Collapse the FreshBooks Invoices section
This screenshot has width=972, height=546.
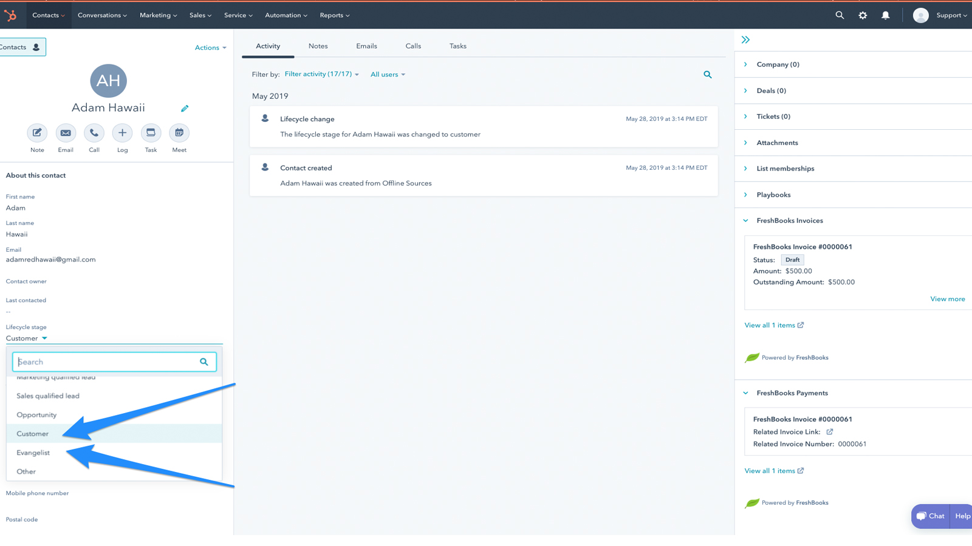(x=745, y=220)
